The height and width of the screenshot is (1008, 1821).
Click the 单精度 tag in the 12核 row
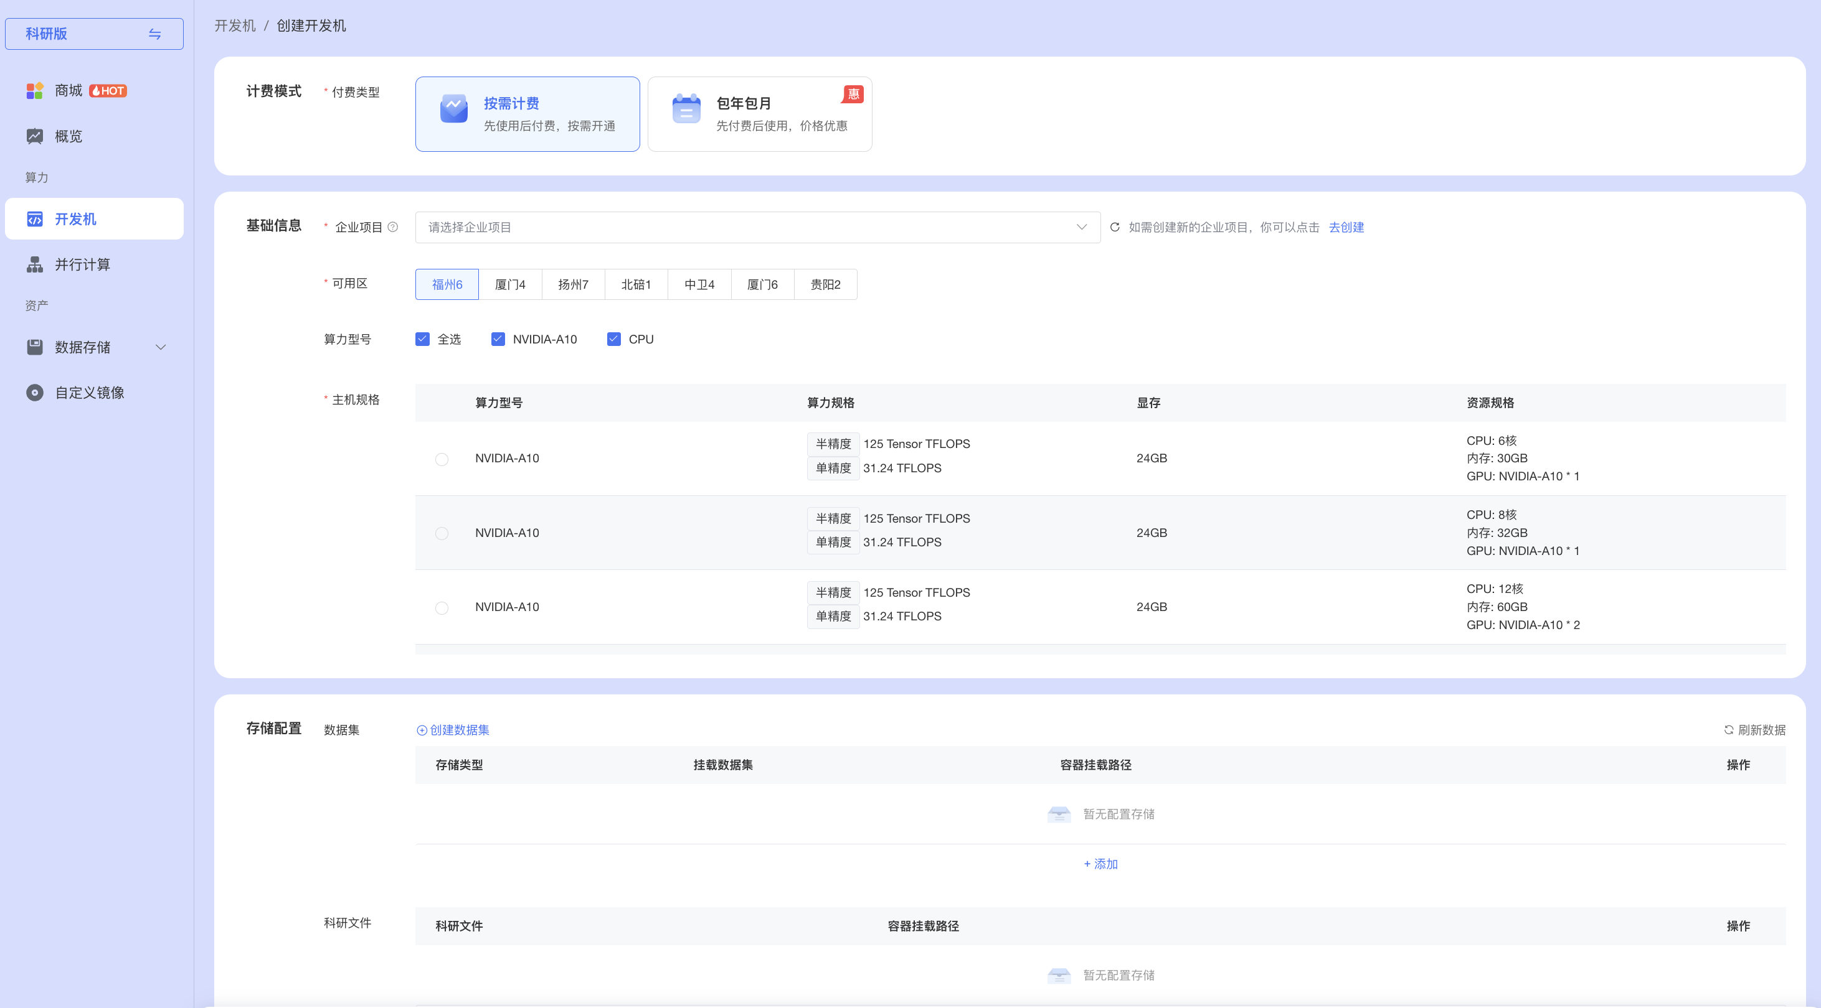(x=833, y=616)
